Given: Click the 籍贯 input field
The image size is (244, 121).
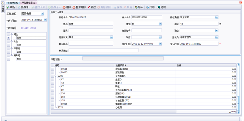Looking at the screenshot, I should pyautogui.click(x=91, y=30).
